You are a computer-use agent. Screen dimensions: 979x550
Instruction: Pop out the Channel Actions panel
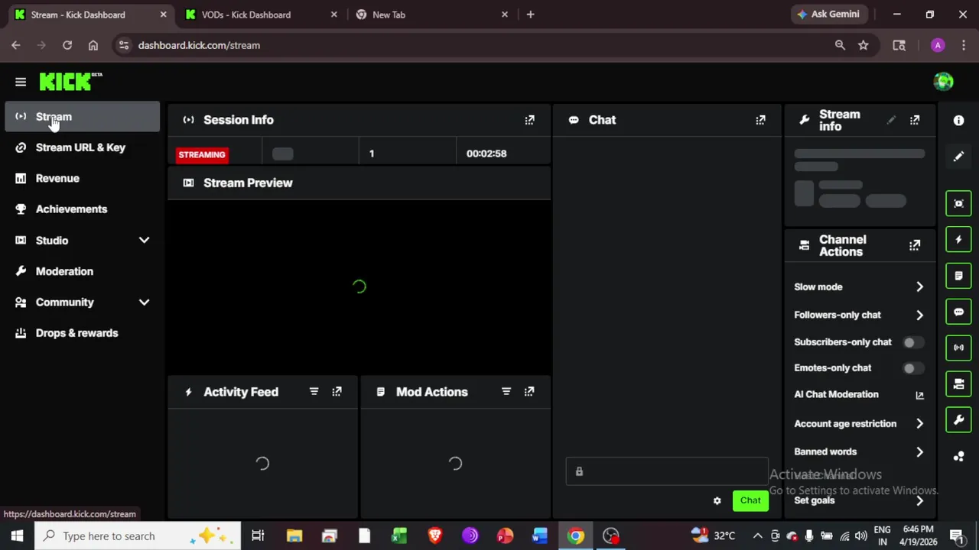(x=915, y=245)
